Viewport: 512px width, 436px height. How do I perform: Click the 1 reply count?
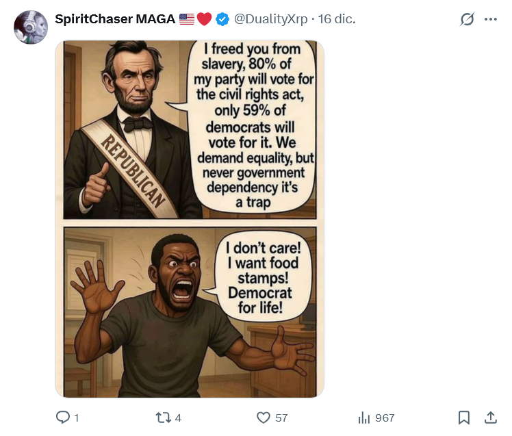[x=77, y=418]
